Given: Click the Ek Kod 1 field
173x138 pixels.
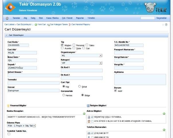Looking at the screenshot, I should coord(82,70).
